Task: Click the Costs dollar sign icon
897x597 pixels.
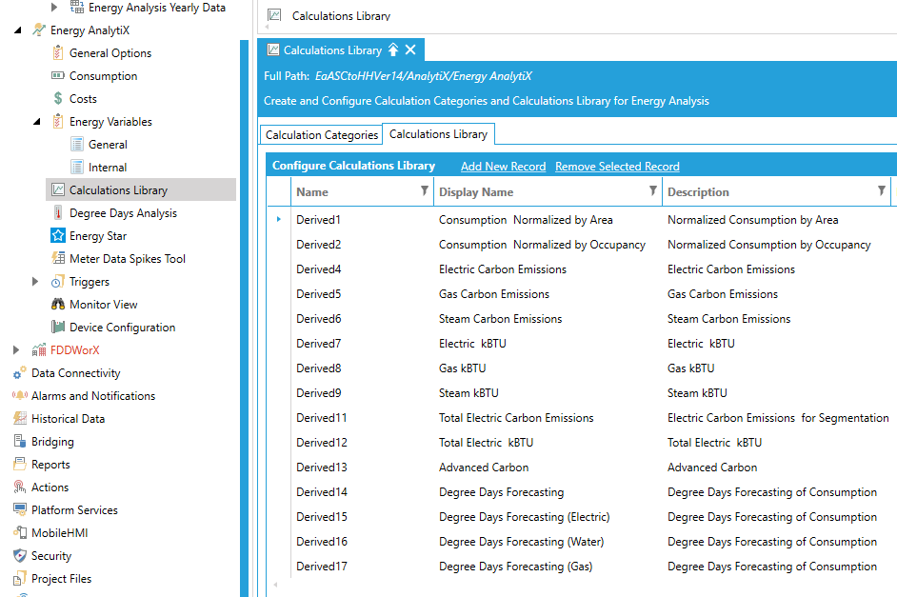Action: 58,99
